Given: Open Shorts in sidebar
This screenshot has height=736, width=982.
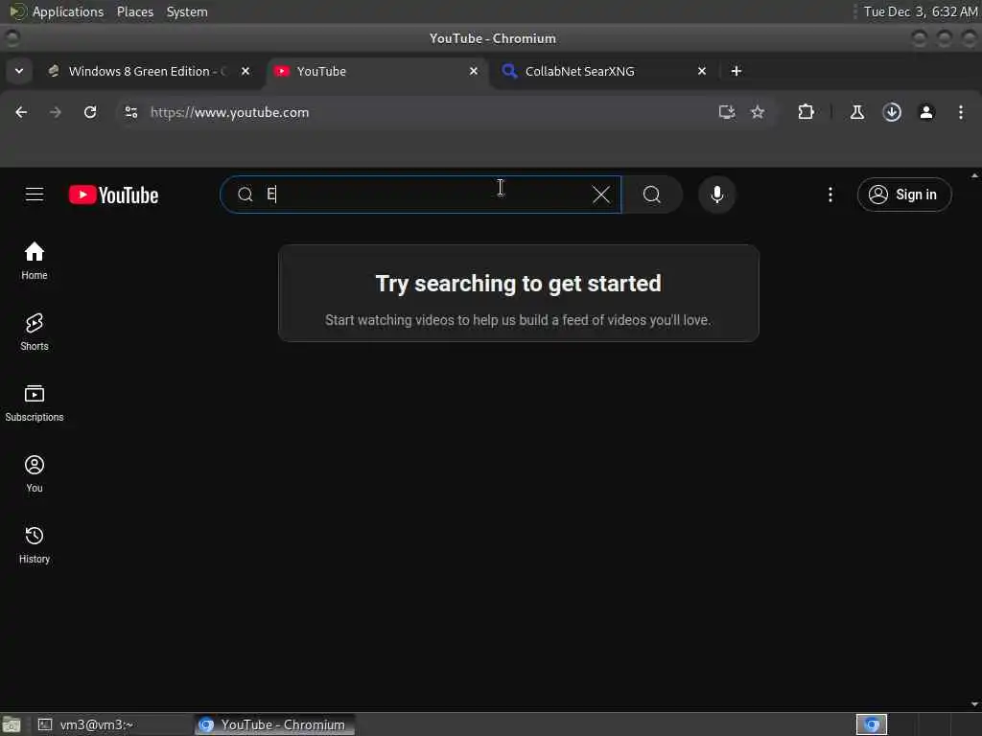Looking at the screenshot, I should point(35,332).
